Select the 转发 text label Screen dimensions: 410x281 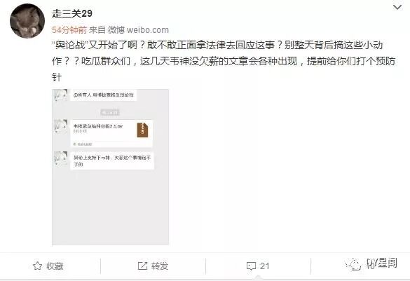pyautogui.click(x=160, y=266)
